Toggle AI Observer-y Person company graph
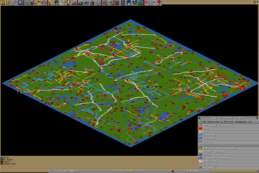The height and width of the screenshot is (173, 259). click(228, 122)
